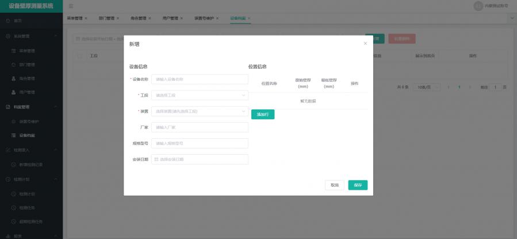Open the tabs overflow chevron at far right
Image resolution: width=517 pixels, height=239 pixels.
[511, 18]
